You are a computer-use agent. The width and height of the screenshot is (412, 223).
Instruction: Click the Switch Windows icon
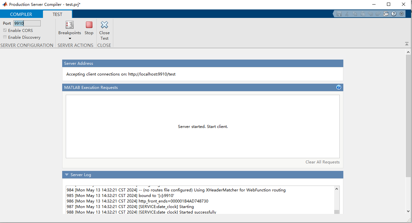pos(386,14)
